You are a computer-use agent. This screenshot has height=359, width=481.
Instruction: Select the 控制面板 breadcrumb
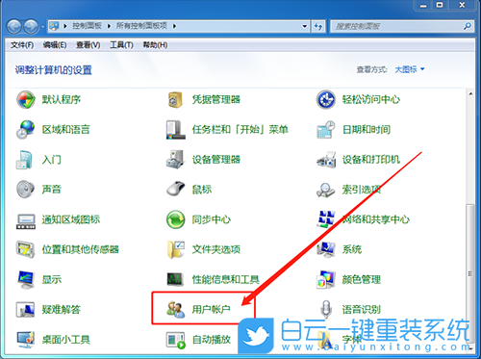[87, 26]
